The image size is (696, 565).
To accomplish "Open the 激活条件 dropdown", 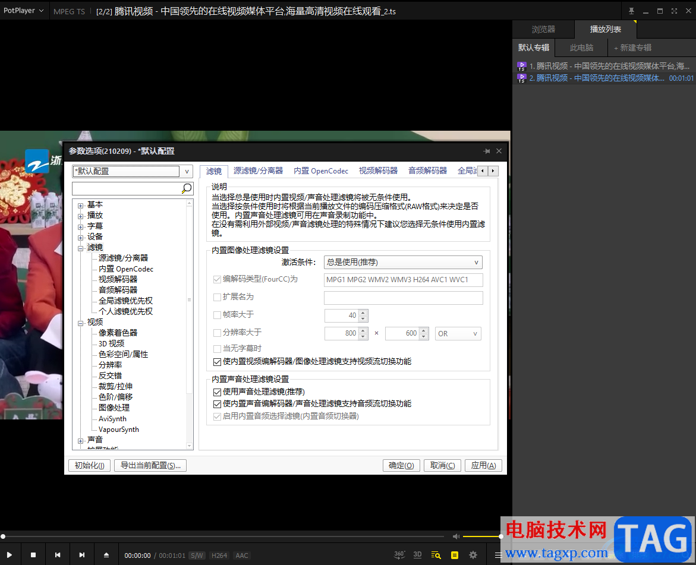I will (403, 262).
